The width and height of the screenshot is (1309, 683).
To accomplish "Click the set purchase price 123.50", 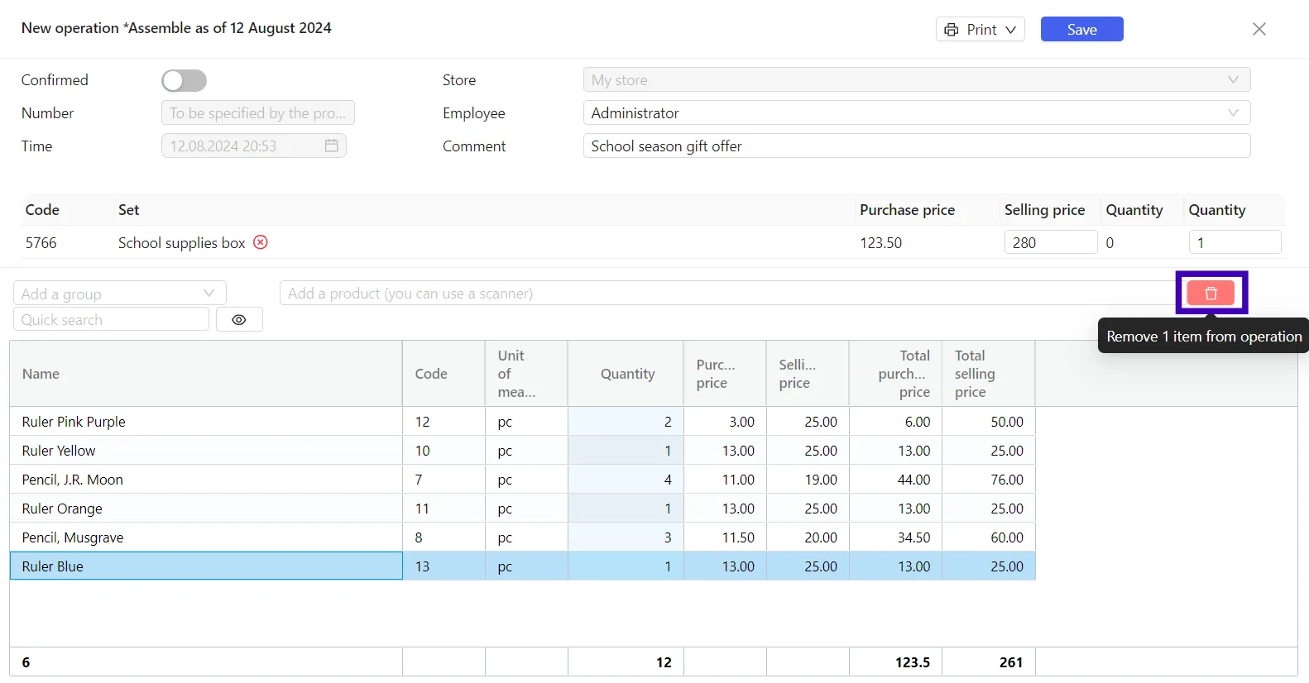I will [x=880, y=242].
